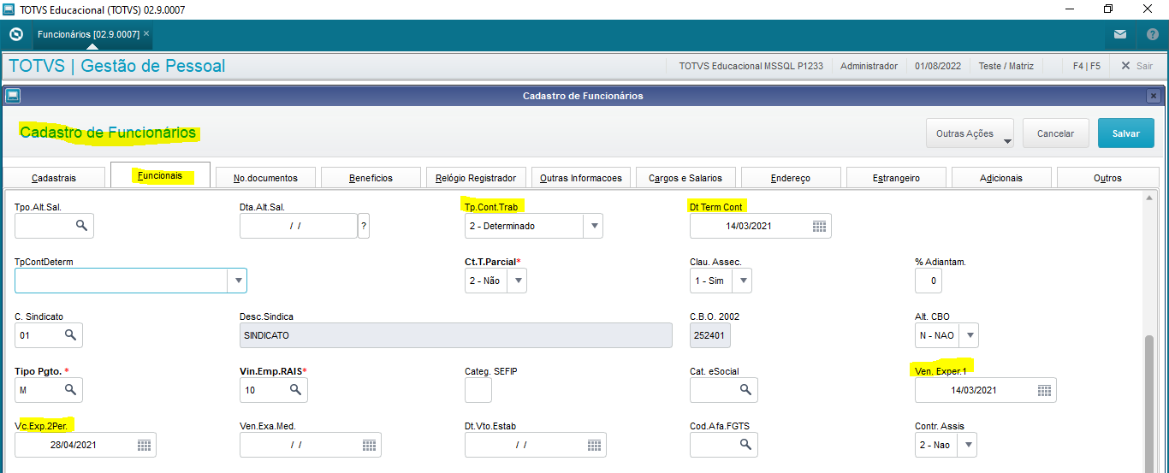Expand the Contr. Assis dropdown

(967, 445)
